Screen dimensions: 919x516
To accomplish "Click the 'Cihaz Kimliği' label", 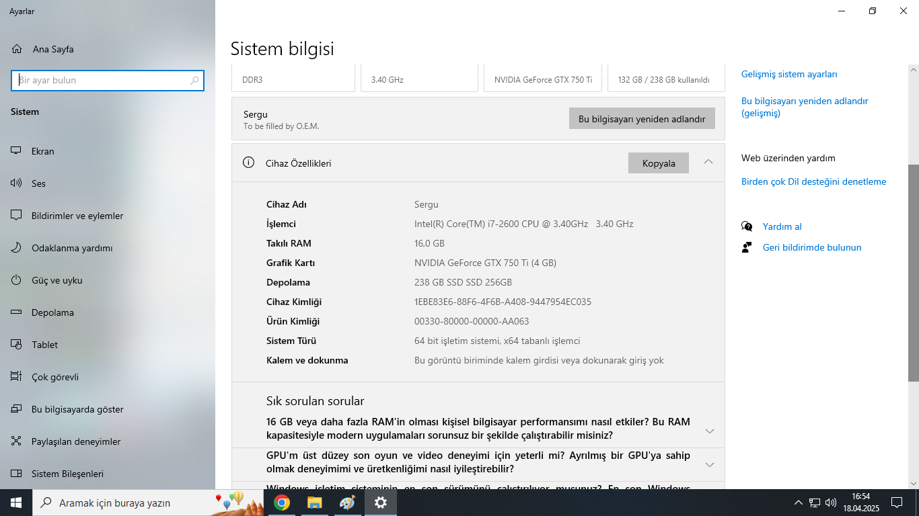I will pyautogui.click(x=294, y=302).
